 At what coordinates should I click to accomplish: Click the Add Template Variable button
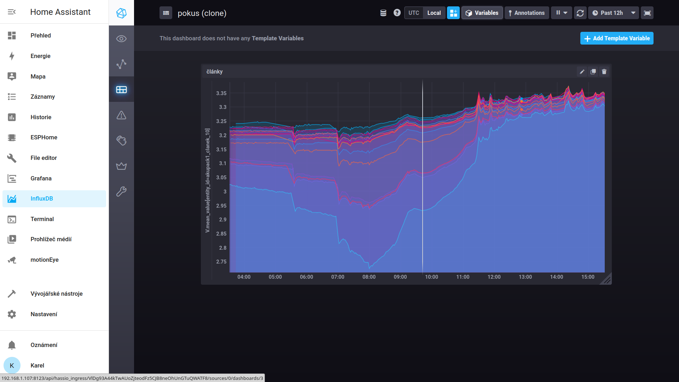[x=616, y=38]
